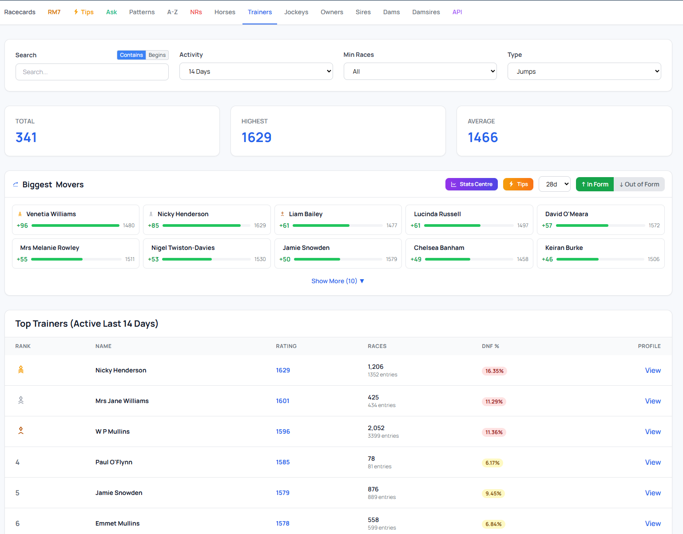Open the Sires tab
The image size is (683, 534).
[363, 12]
